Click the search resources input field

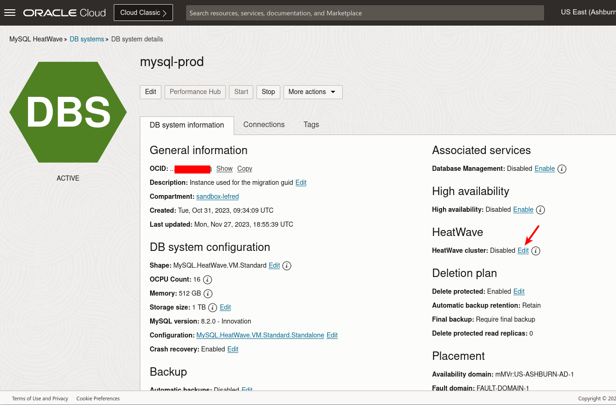(x=365, y=13)
